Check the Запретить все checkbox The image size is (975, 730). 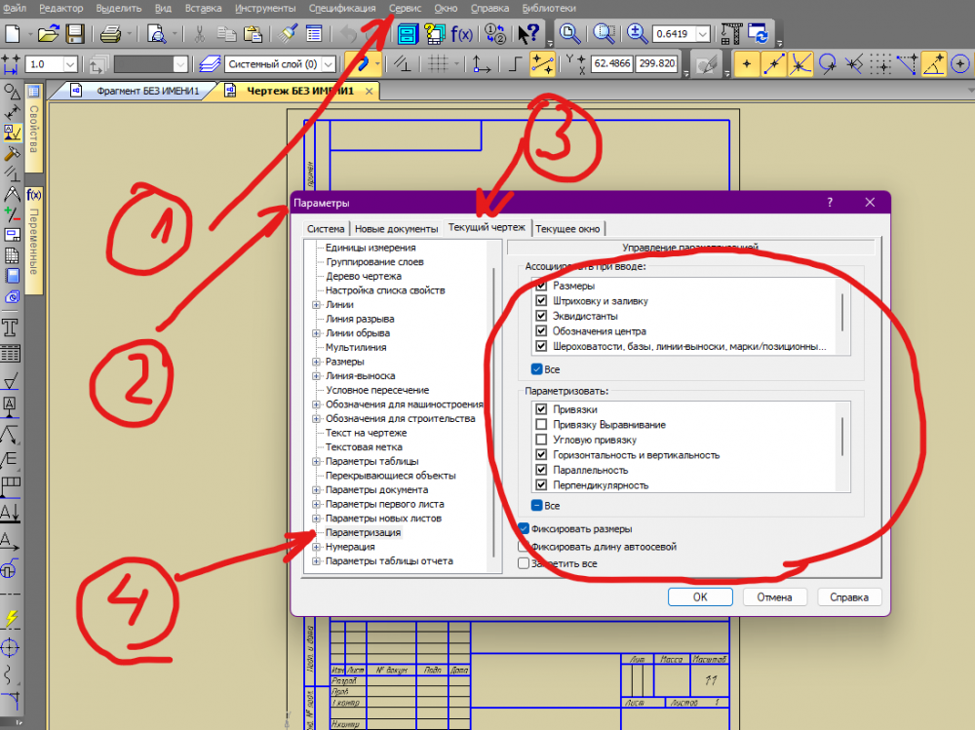point(524,563)
